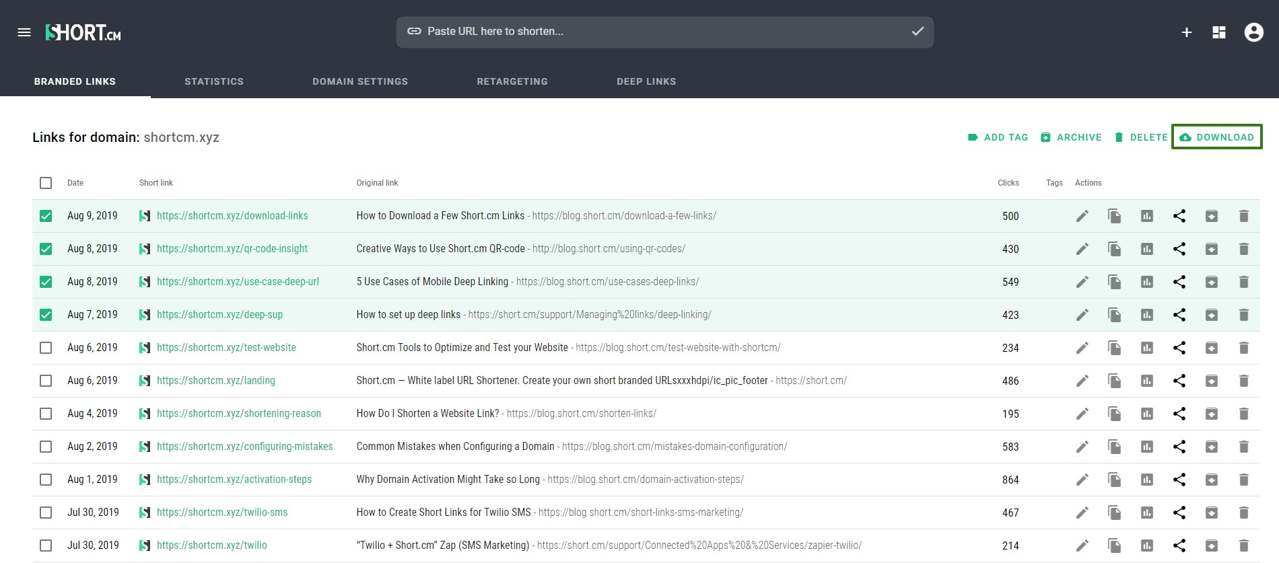Edit the shortening-reason link
This screenshot has width=1279, height=563.
pos(1082,414)
